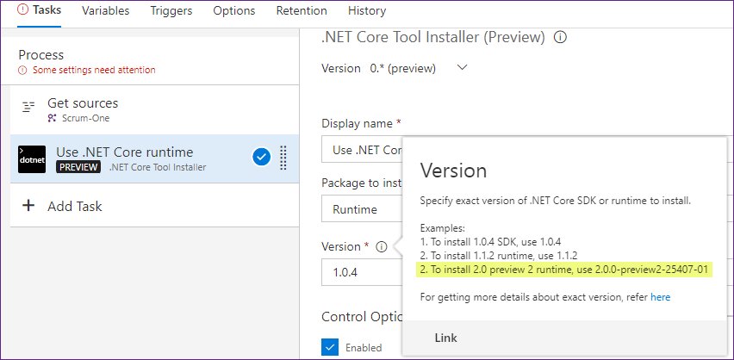Click the warning icon beside settings message
The width and height of the screenshot is (734, 360).
click(22, 71)
